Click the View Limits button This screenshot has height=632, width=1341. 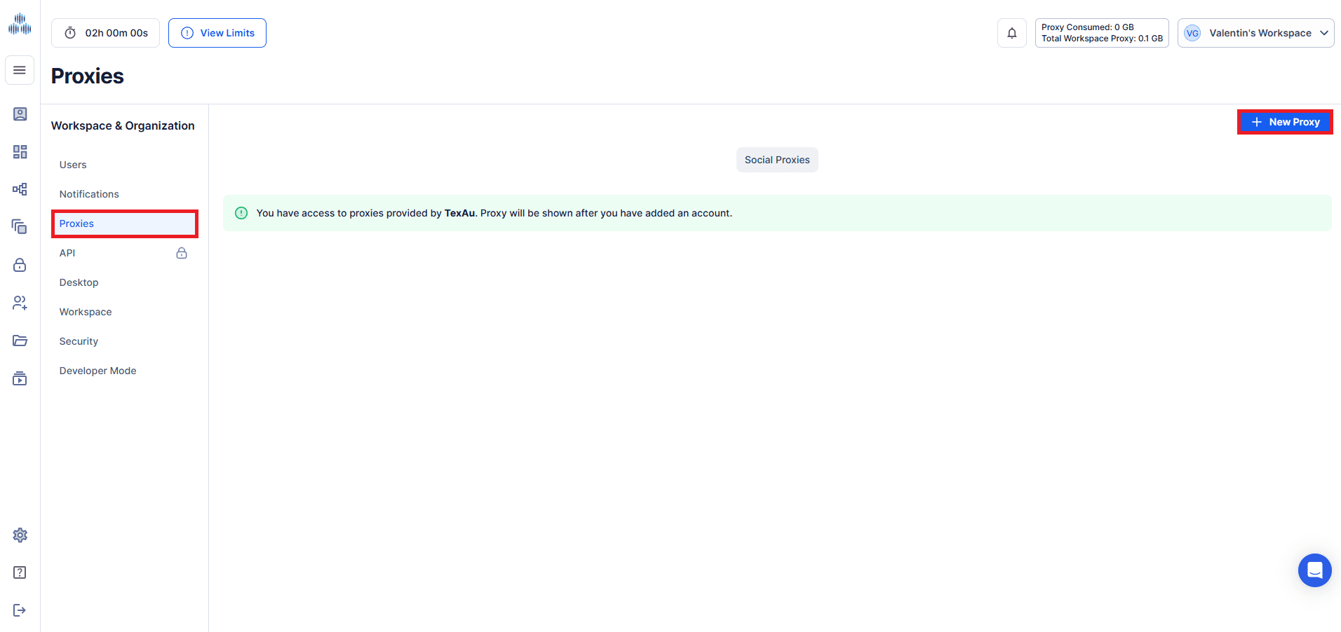point(217,32)
